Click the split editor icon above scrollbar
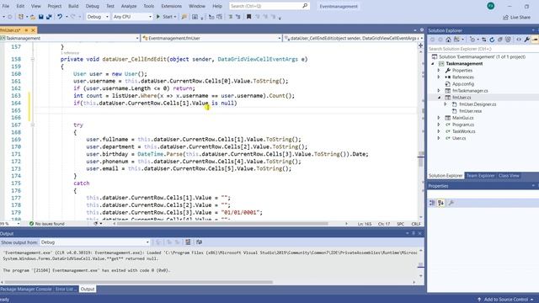The width and height of the screenshot is (539, 303). coord(420,45)
